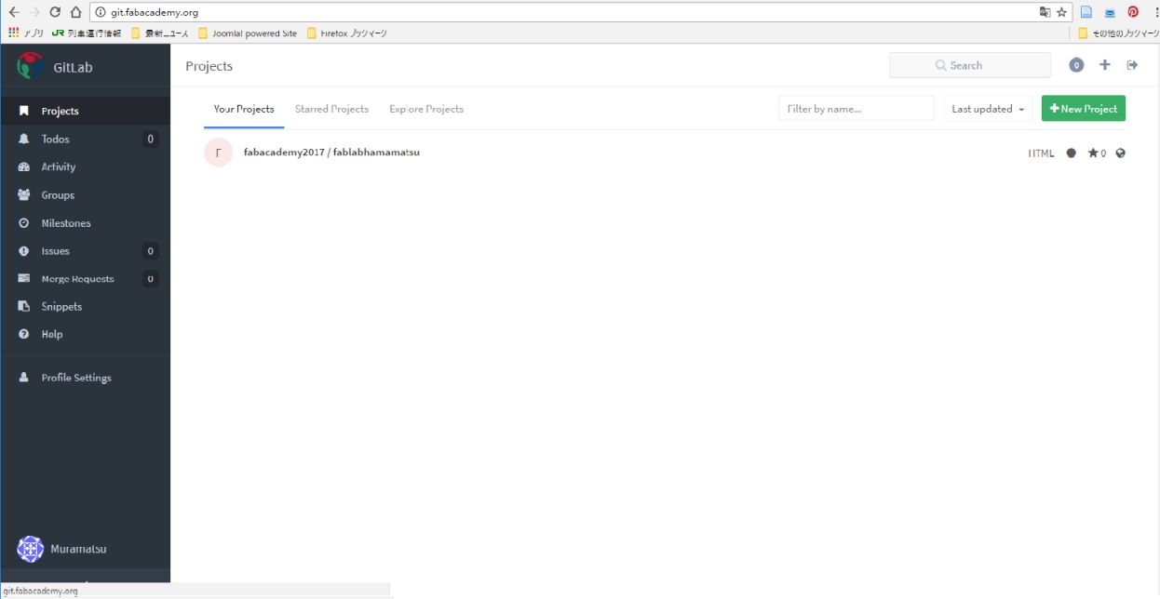Open Todos in the sidebar

click(85, 139)
